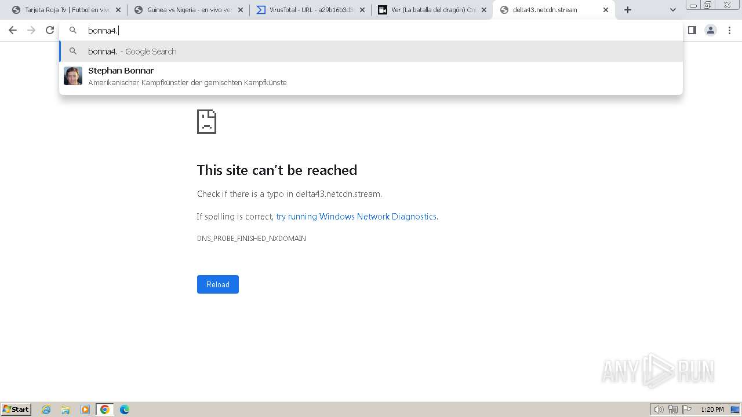This screenshot has width=742, height=417.
Task: Pick the Stephan Bonnar suggestion
Action: (371, 76)
